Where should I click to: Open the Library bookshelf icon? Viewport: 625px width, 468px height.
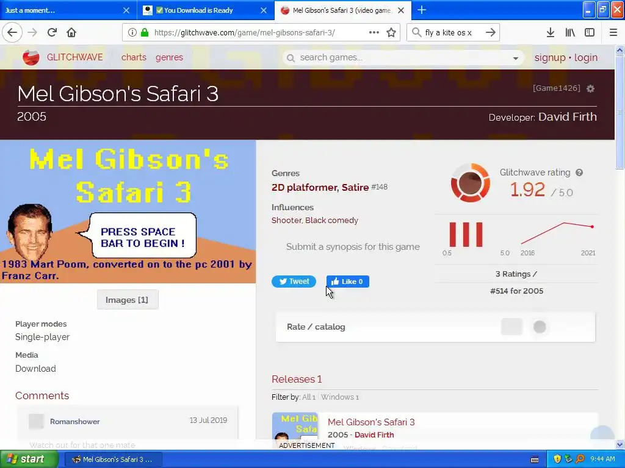(570, 32)
